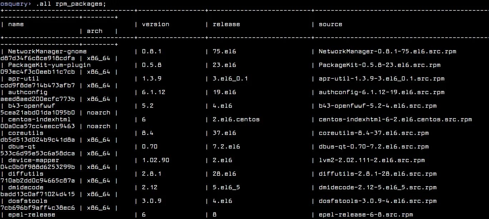Screen dimensions: 489x219
Task: Click centos-indexhtml release 2.el6.centos
Action: point(236,120)
